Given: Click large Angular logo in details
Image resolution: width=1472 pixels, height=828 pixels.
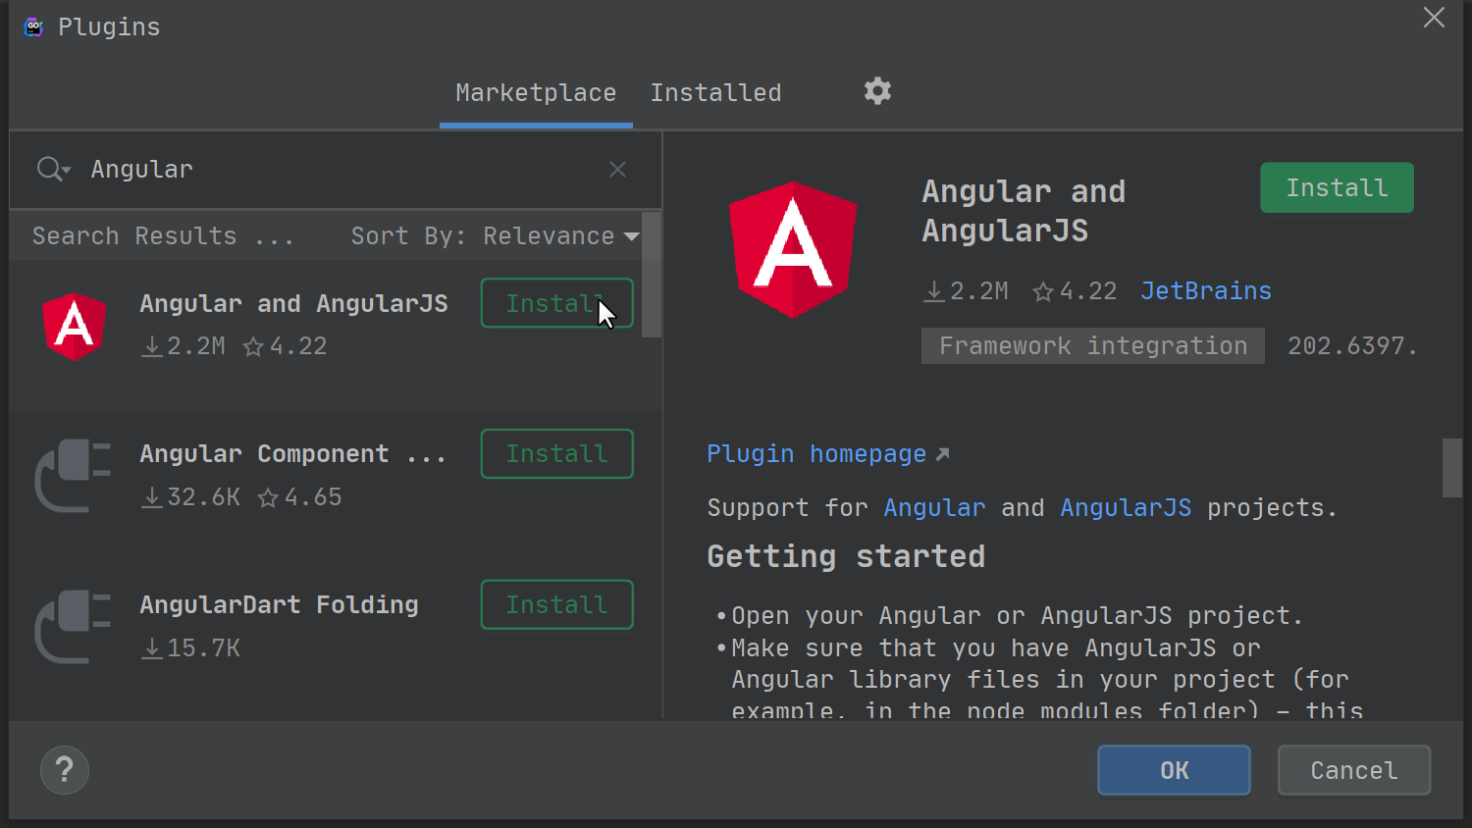Looking at the screenshot, I should (793, 250).
